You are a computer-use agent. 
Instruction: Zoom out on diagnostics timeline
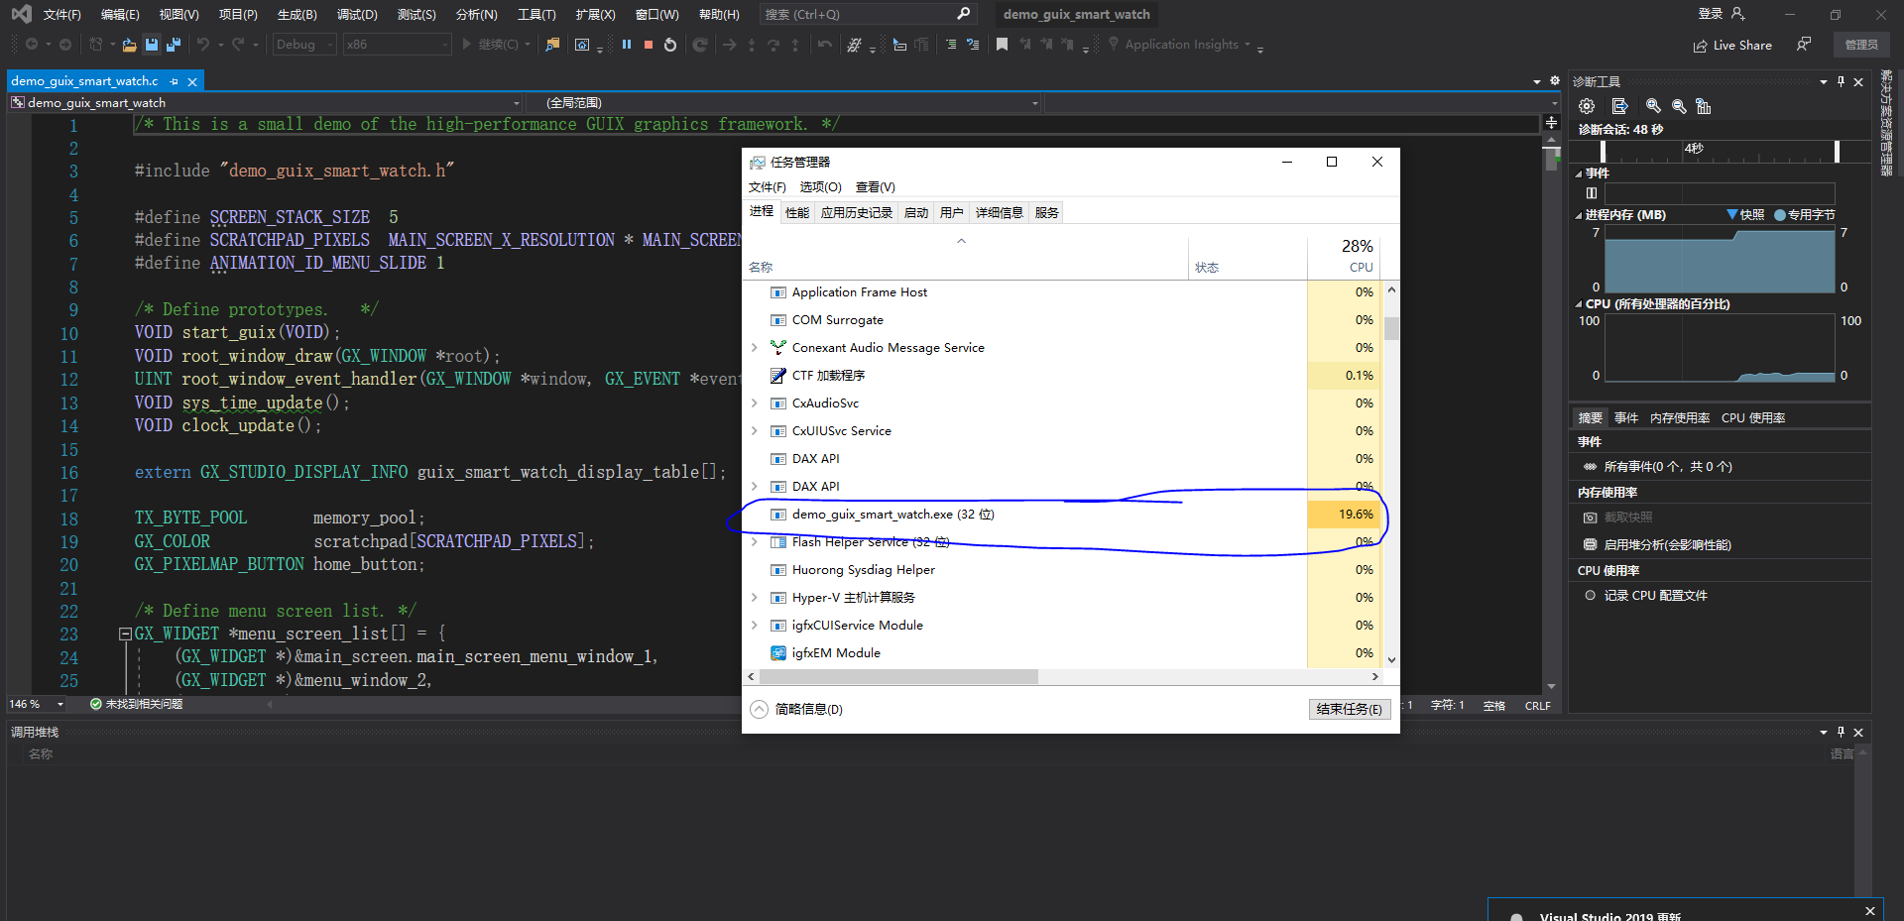click(1679, 106)
